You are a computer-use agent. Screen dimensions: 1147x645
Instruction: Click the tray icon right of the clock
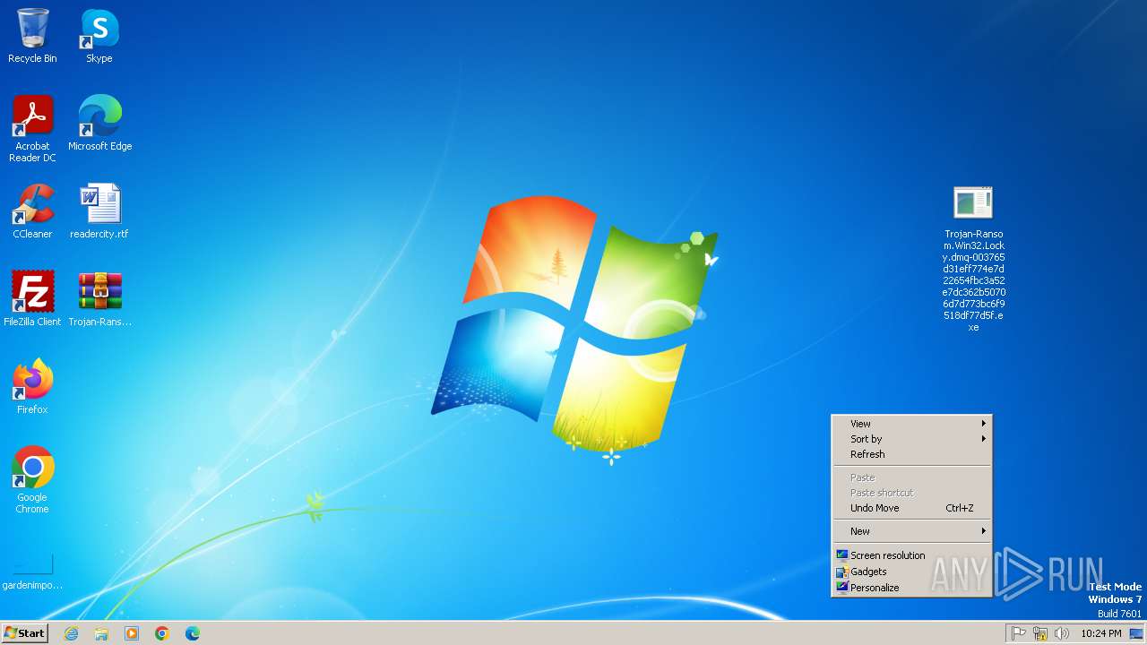coord(1136,633)
